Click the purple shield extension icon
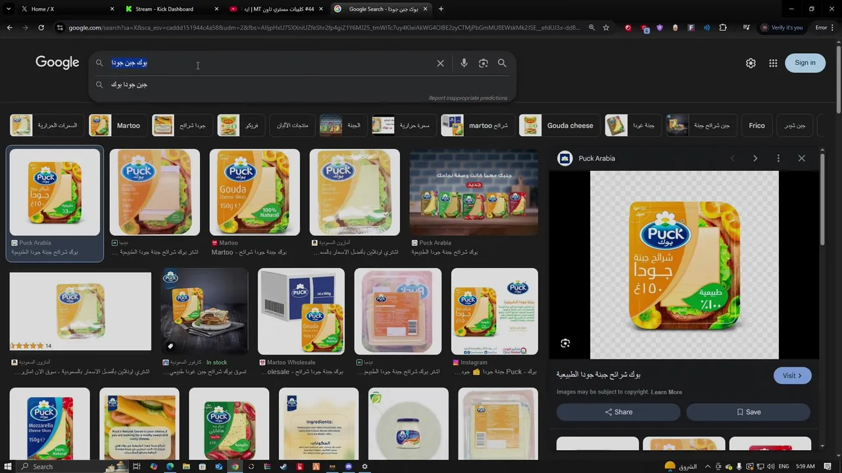Screen dimensions: 842x473 click(658, 28)
